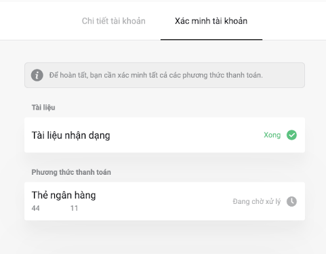The height and width of the screenshot is (254, 326).
Task: Click the info icon in the banner
Action: pos(37,75)
